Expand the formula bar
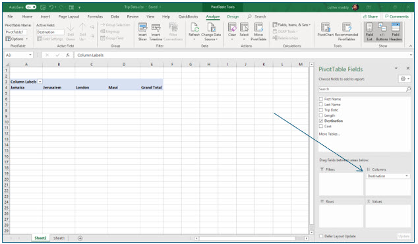 411,55
